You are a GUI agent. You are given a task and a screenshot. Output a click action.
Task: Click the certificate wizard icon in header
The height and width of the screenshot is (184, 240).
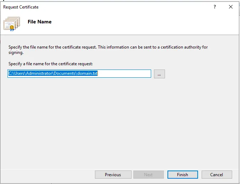point(11,23)
